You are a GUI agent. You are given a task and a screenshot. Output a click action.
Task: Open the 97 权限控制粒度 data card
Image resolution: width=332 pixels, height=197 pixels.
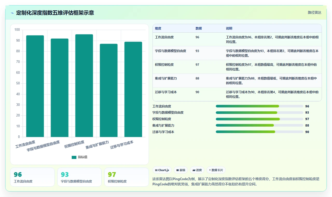pos(127,177)
